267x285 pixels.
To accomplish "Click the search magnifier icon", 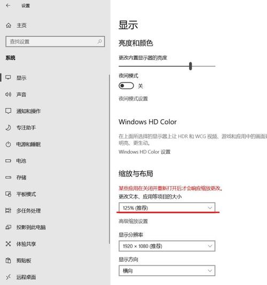I will pos(100,42).
